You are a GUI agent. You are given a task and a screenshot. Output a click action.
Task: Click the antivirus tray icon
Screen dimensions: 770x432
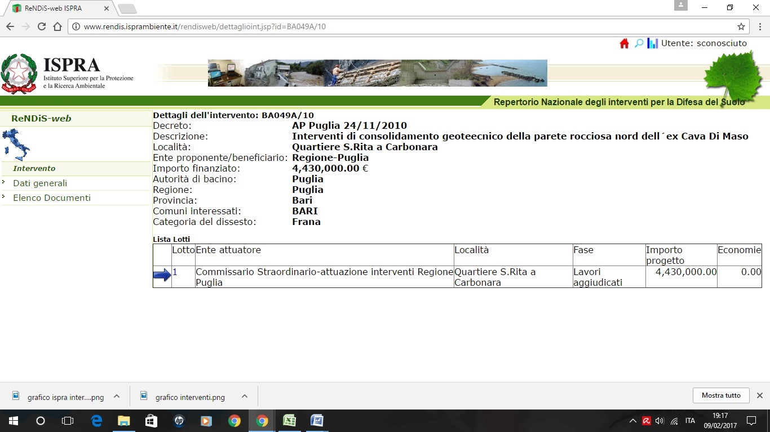[x=647, y=421]
